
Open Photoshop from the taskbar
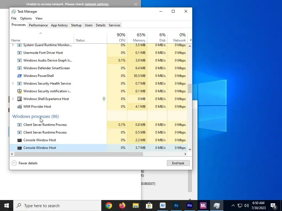coord(176,206)
